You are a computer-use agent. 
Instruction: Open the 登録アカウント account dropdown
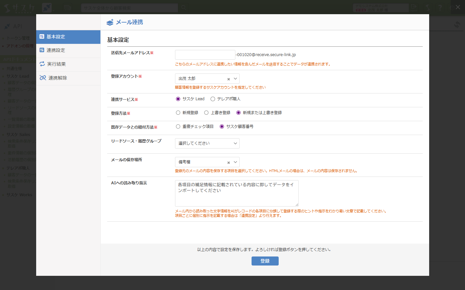pos(207,78)
